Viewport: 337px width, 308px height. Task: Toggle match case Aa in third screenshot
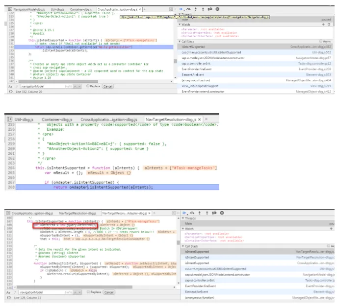(x=8, y=292)
